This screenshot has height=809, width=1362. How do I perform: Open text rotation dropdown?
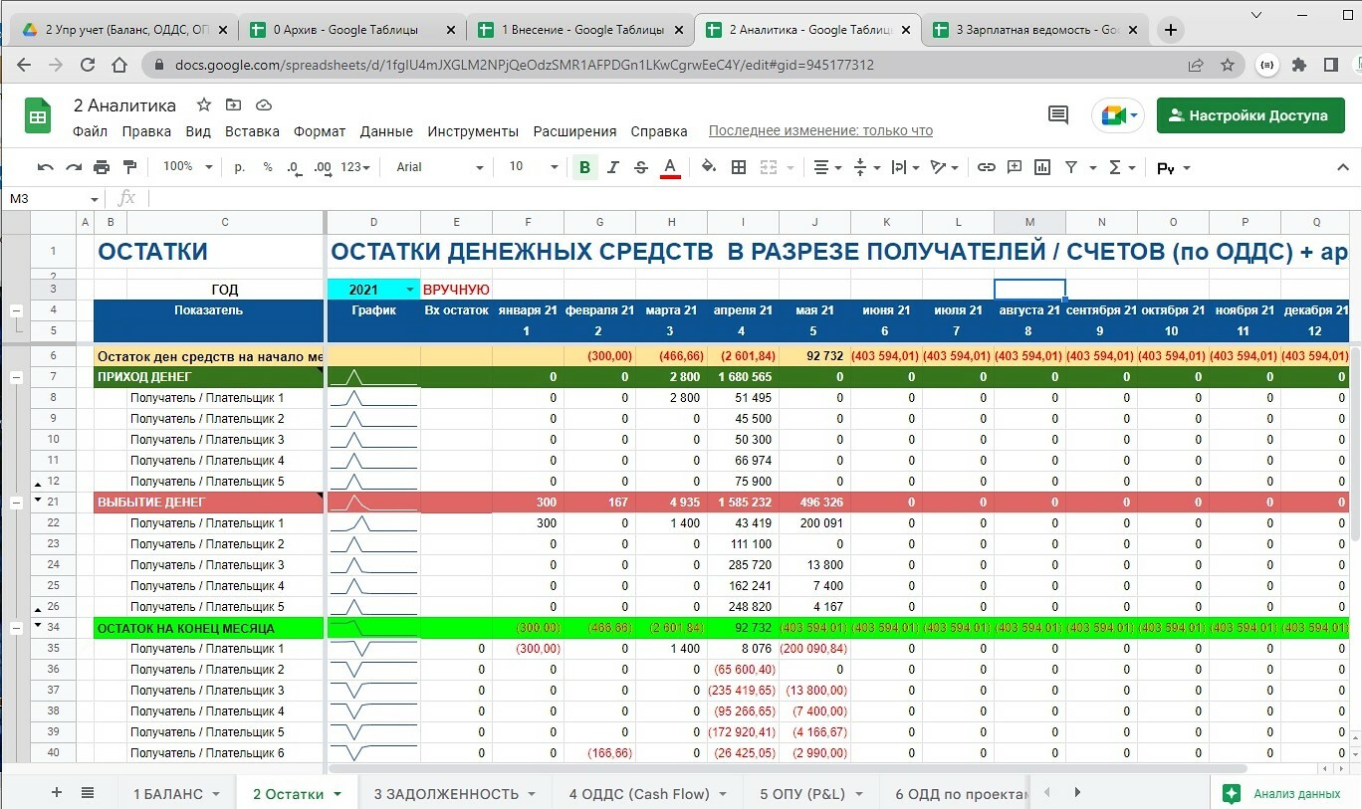tap(944, 167)
